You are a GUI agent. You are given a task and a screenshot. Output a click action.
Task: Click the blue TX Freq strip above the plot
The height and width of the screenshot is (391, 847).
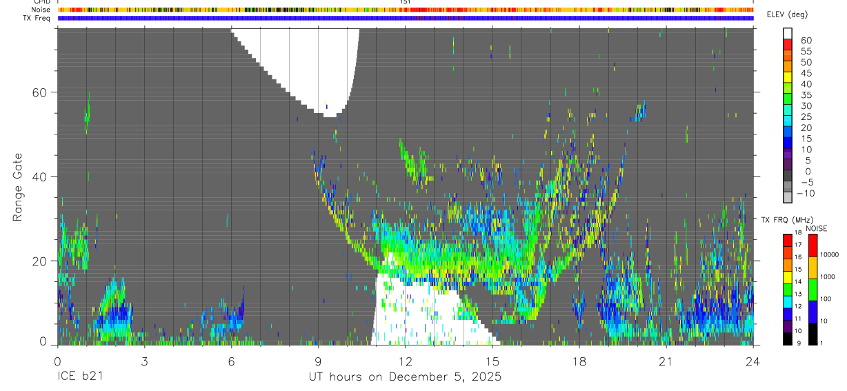click(x=406, y=18)
